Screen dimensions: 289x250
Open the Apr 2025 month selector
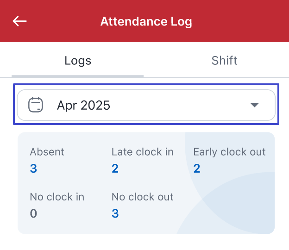point(146,105)
